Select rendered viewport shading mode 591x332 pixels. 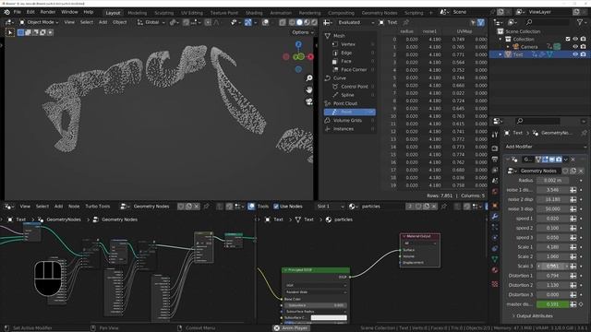(x=314, y=22)
